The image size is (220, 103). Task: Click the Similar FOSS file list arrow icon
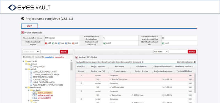pos(76,57)
